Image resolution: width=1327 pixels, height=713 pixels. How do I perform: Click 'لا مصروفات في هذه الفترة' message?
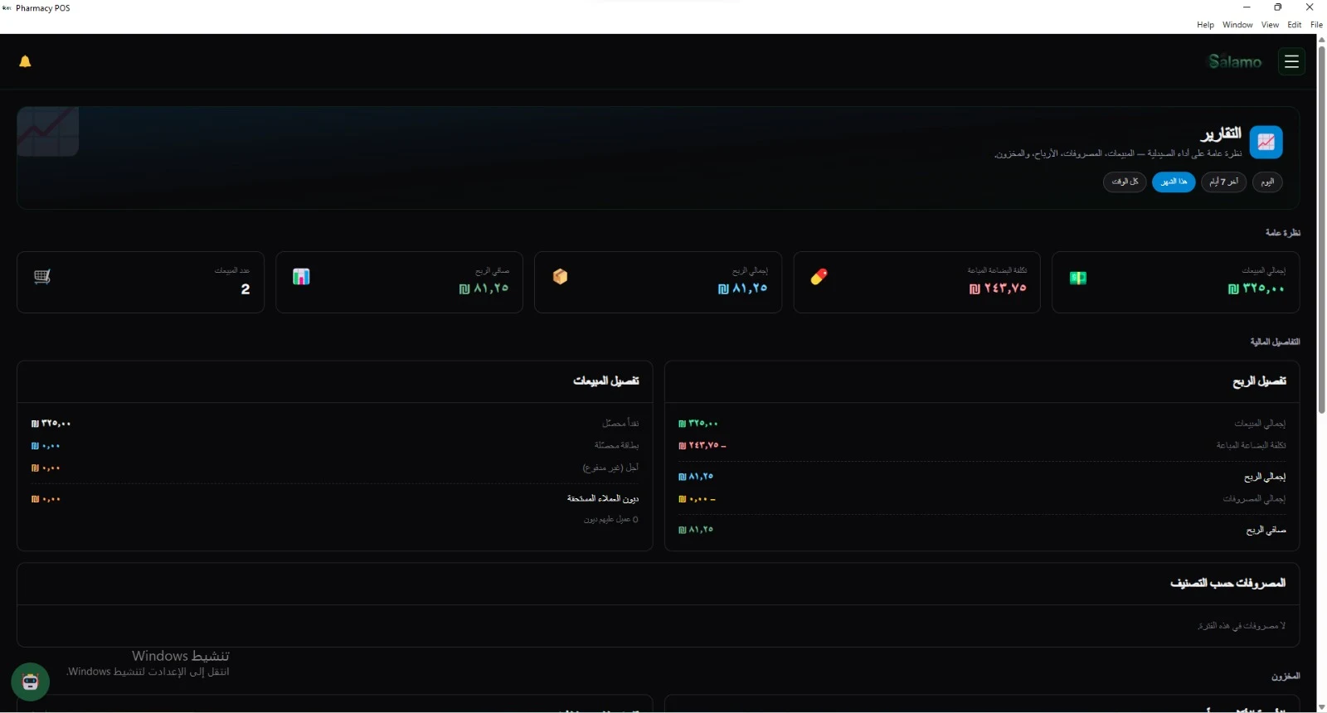(x=1242, y=626)
